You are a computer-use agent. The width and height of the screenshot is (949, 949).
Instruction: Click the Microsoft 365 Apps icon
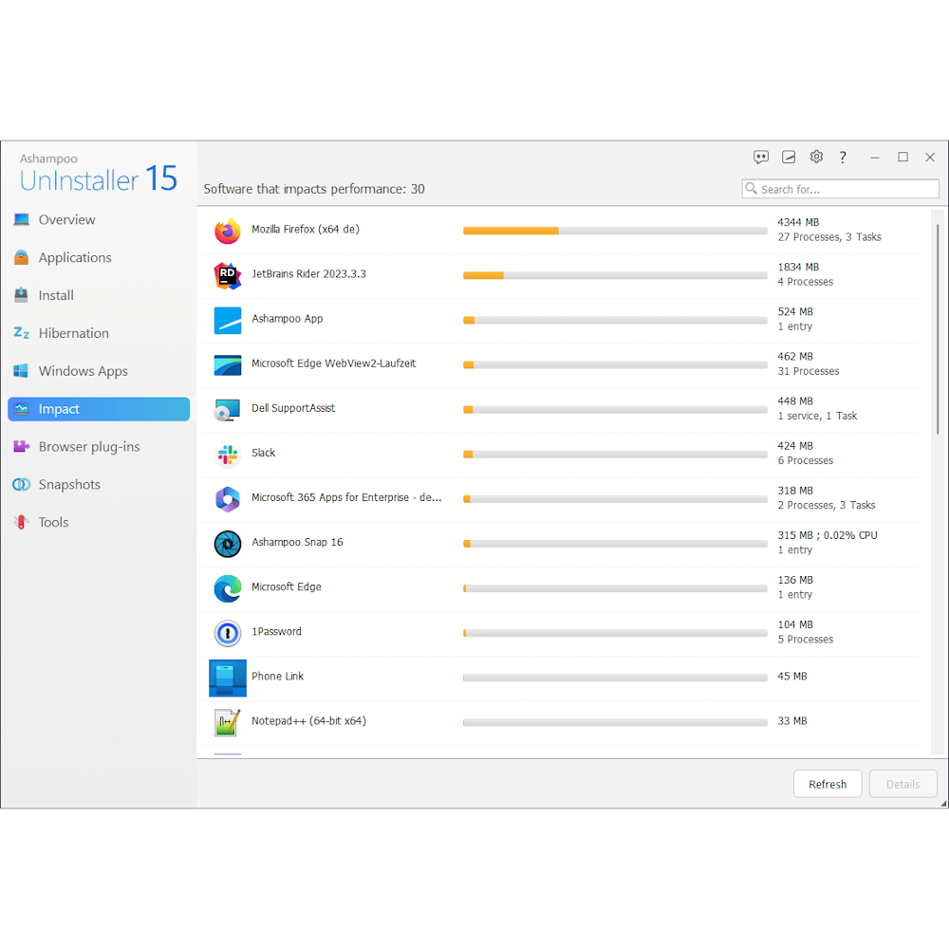pos(228,499)
